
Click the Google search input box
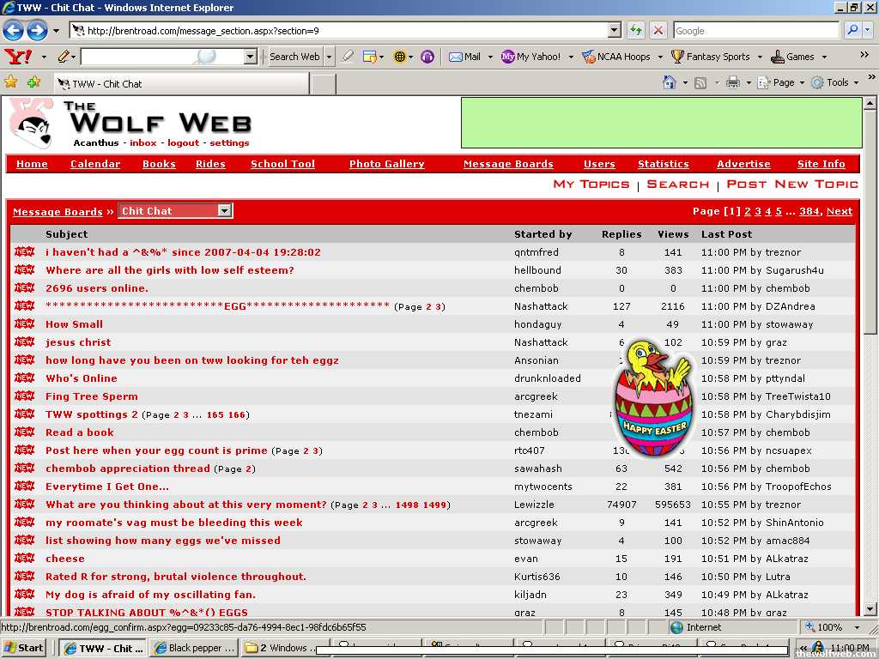[755, 31]
